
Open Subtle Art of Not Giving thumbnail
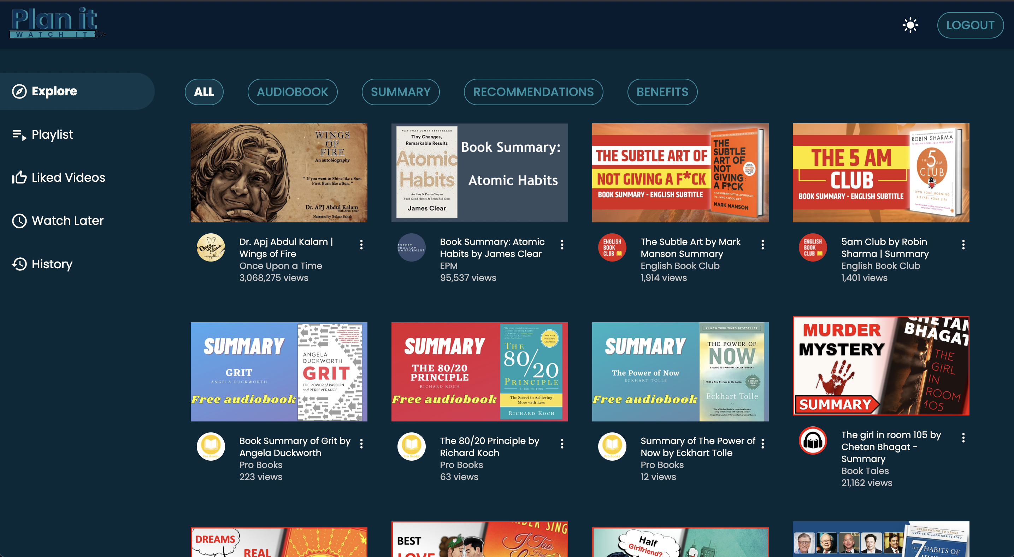coord(680,173)
